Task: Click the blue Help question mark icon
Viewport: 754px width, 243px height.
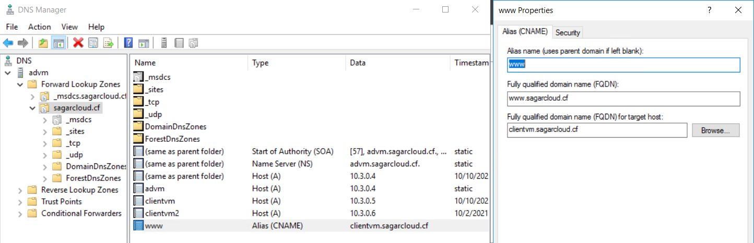Action: coord(128,43)
